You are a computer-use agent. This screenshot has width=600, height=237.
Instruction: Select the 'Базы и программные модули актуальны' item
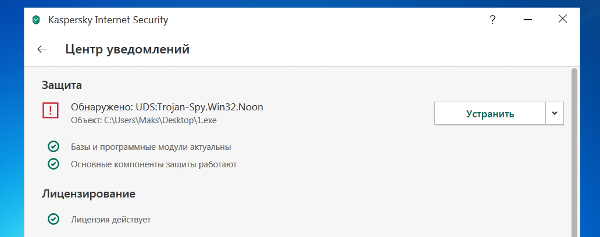click(x=151, y=146)
